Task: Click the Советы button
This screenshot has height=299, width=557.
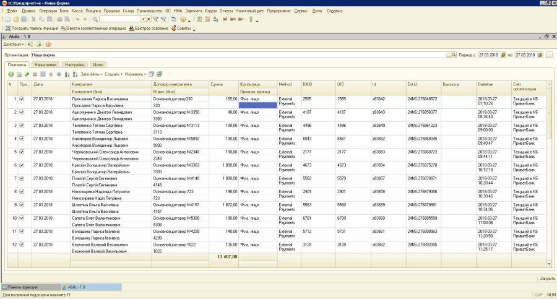Action: point(181,28)
